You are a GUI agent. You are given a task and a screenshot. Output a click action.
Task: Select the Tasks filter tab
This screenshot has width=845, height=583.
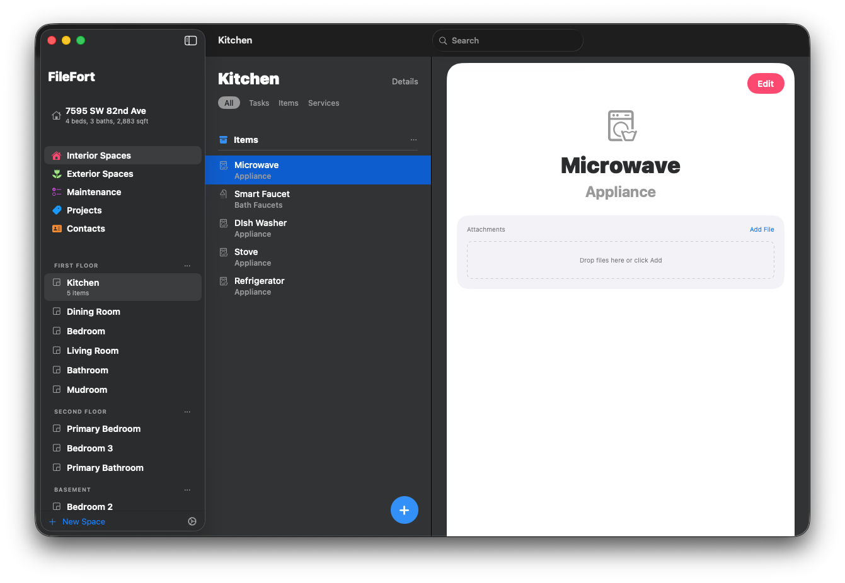point(259,103)
